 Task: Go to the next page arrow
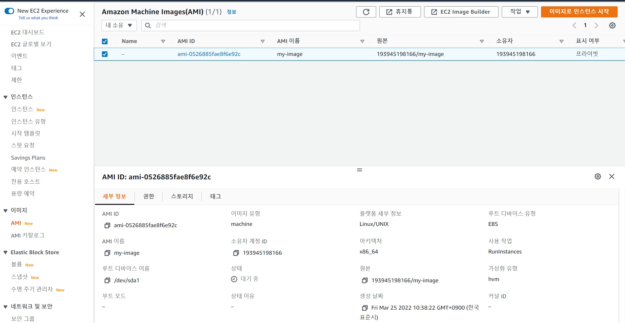tap(596, 25)
